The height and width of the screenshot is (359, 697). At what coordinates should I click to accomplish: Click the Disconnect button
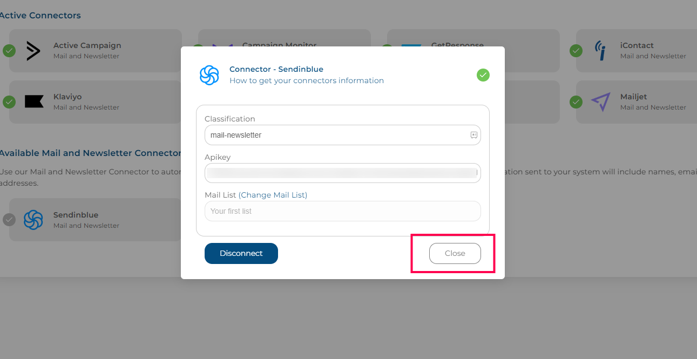click(x=241, y=253)
